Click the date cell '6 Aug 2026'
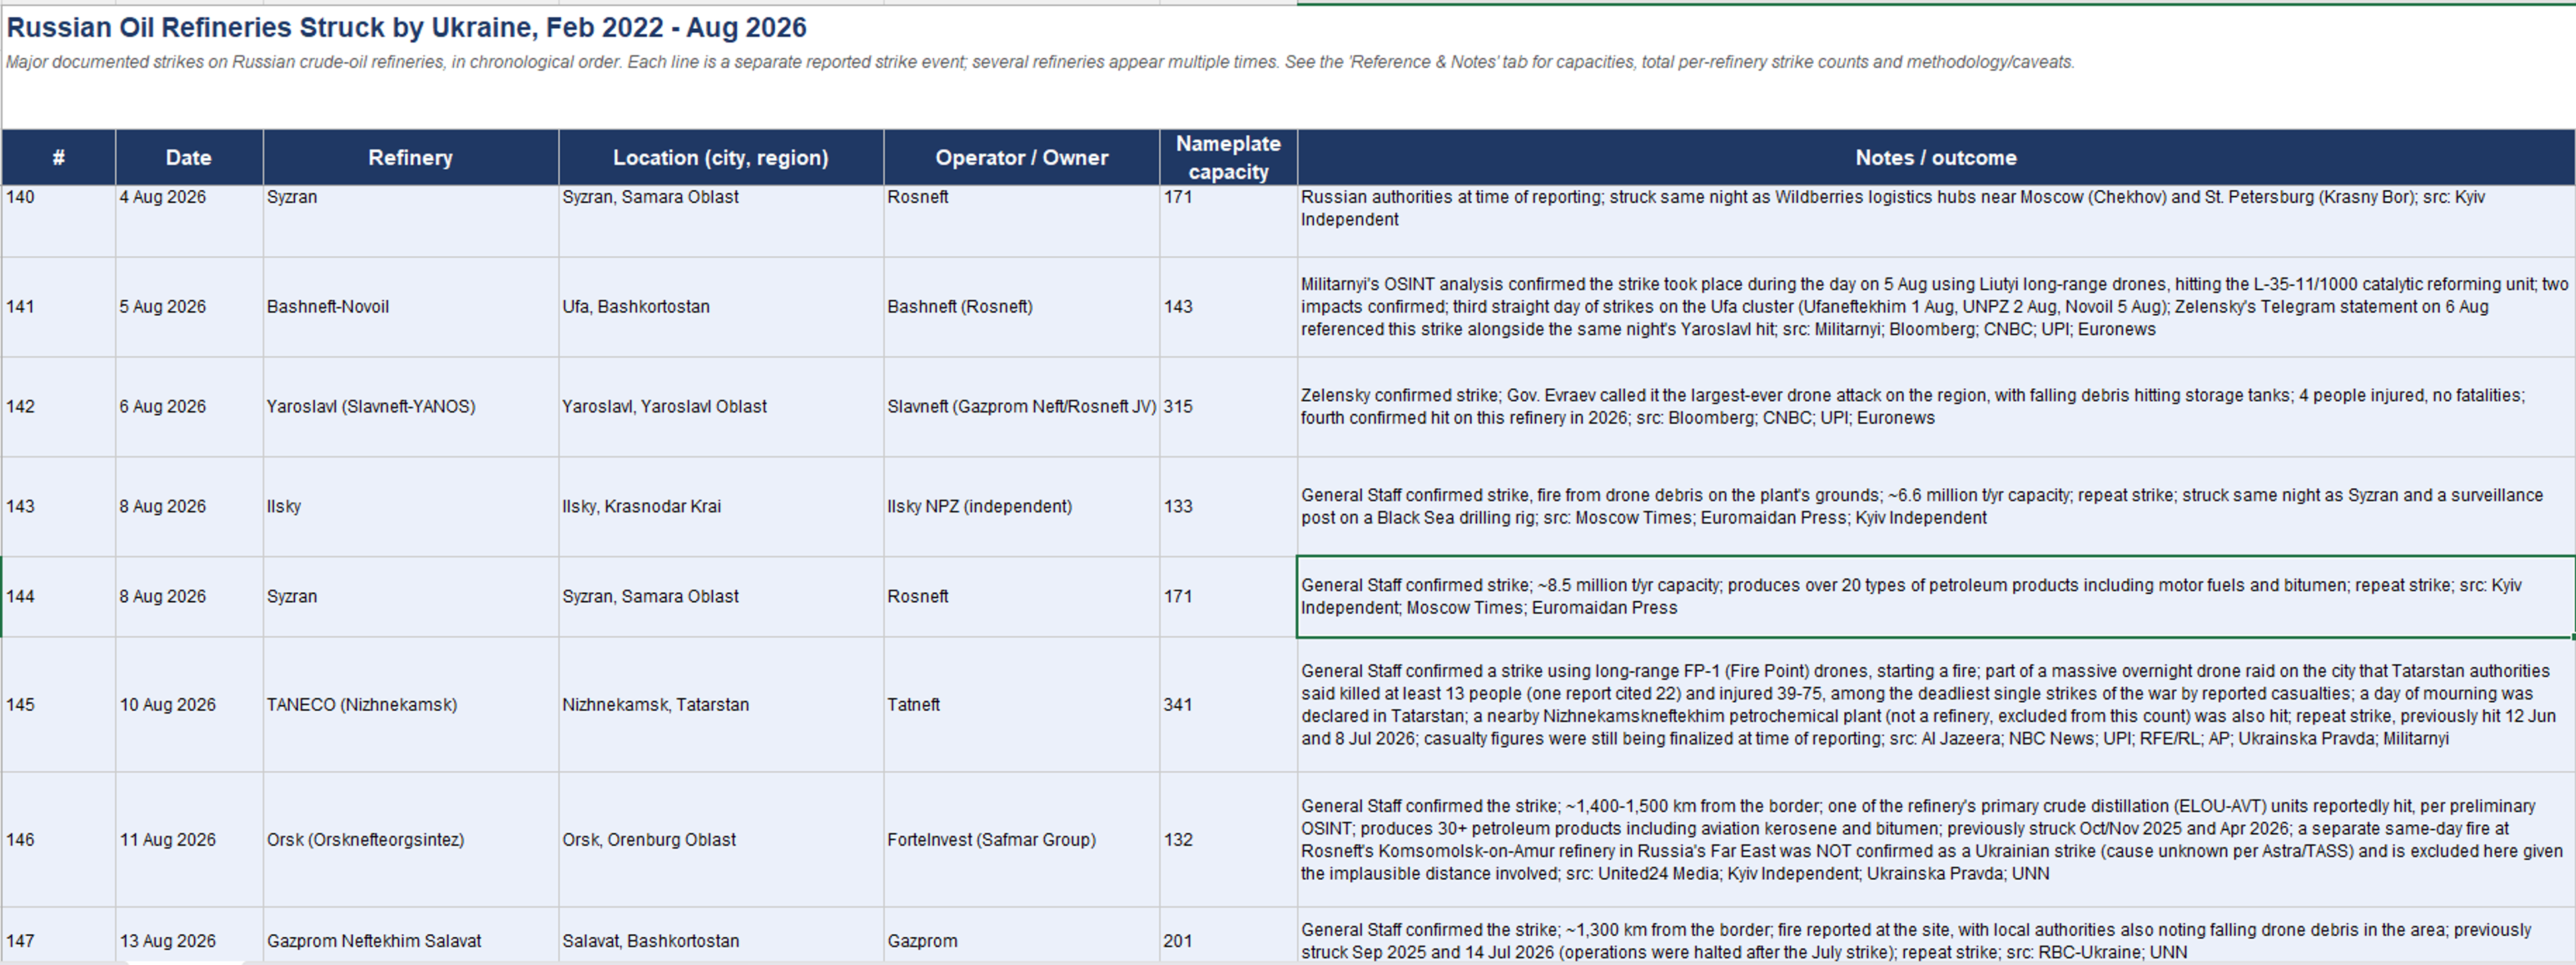 click(x=189, y=407)
